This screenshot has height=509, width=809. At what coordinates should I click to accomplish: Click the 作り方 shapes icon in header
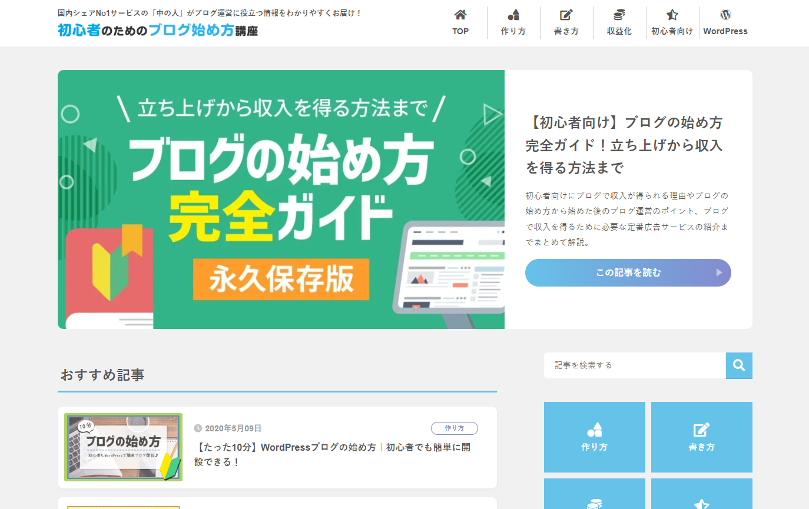513,15
